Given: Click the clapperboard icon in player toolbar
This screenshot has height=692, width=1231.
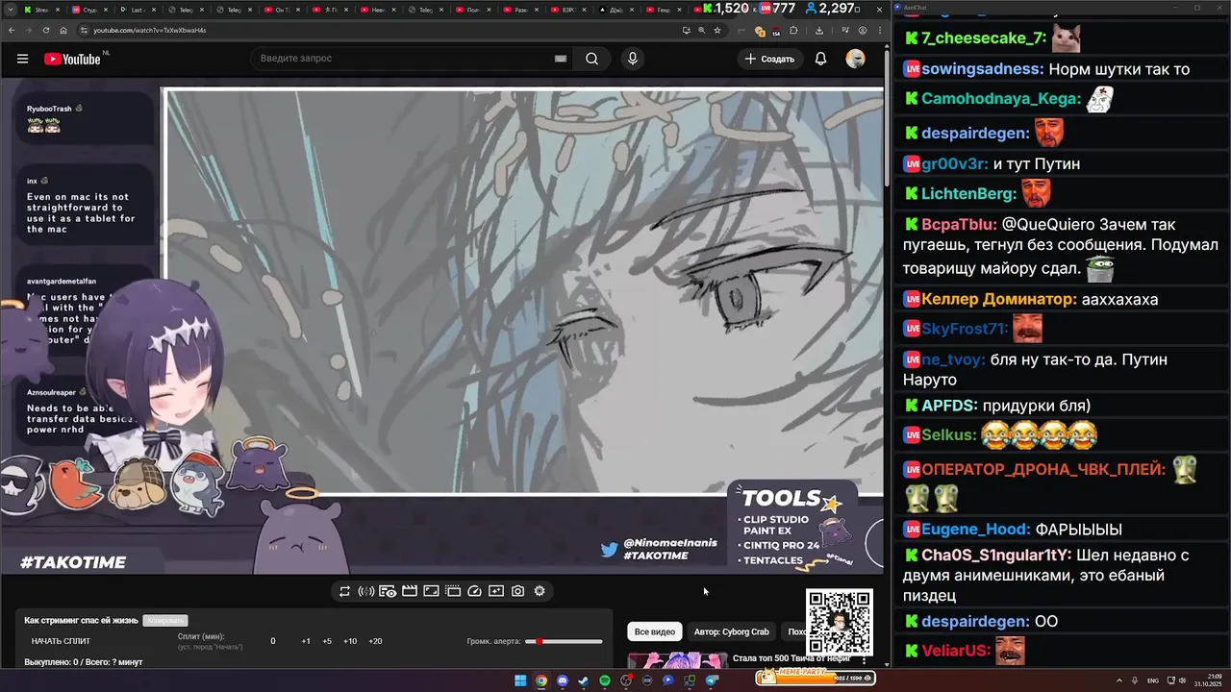Looking at the screenshot, I should coord(410,591).
